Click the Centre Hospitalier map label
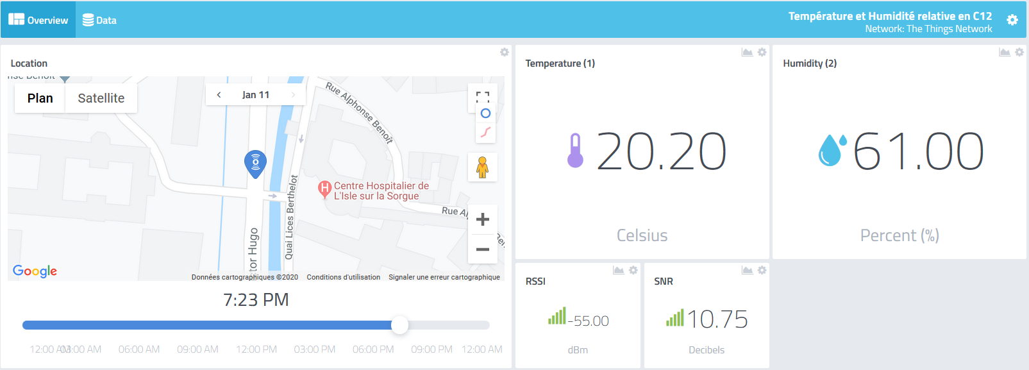This screenshot has height=370, width=1029. [381, 191]
